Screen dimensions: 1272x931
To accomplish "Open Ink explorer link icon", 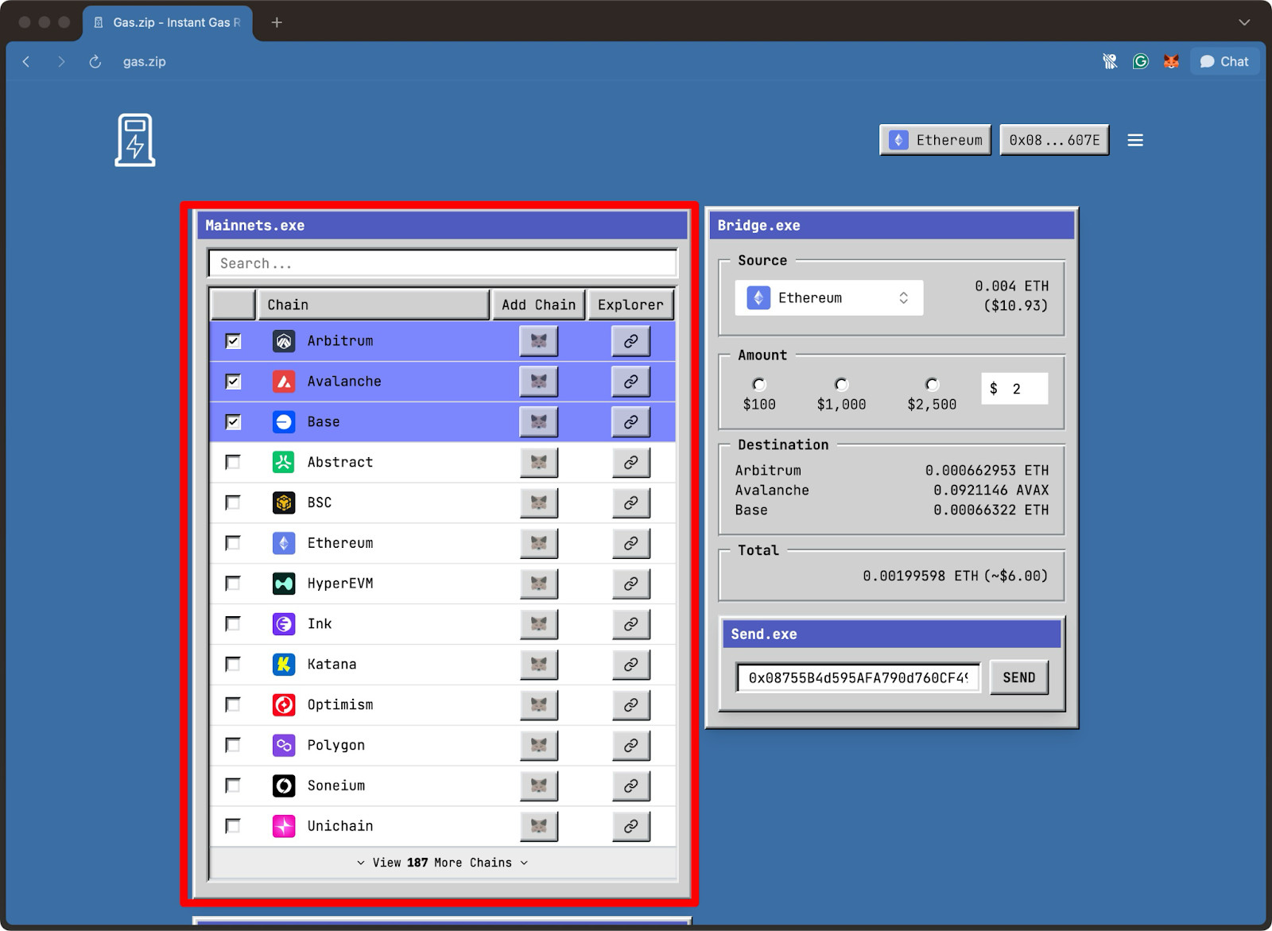I will (x=631, y=624).
